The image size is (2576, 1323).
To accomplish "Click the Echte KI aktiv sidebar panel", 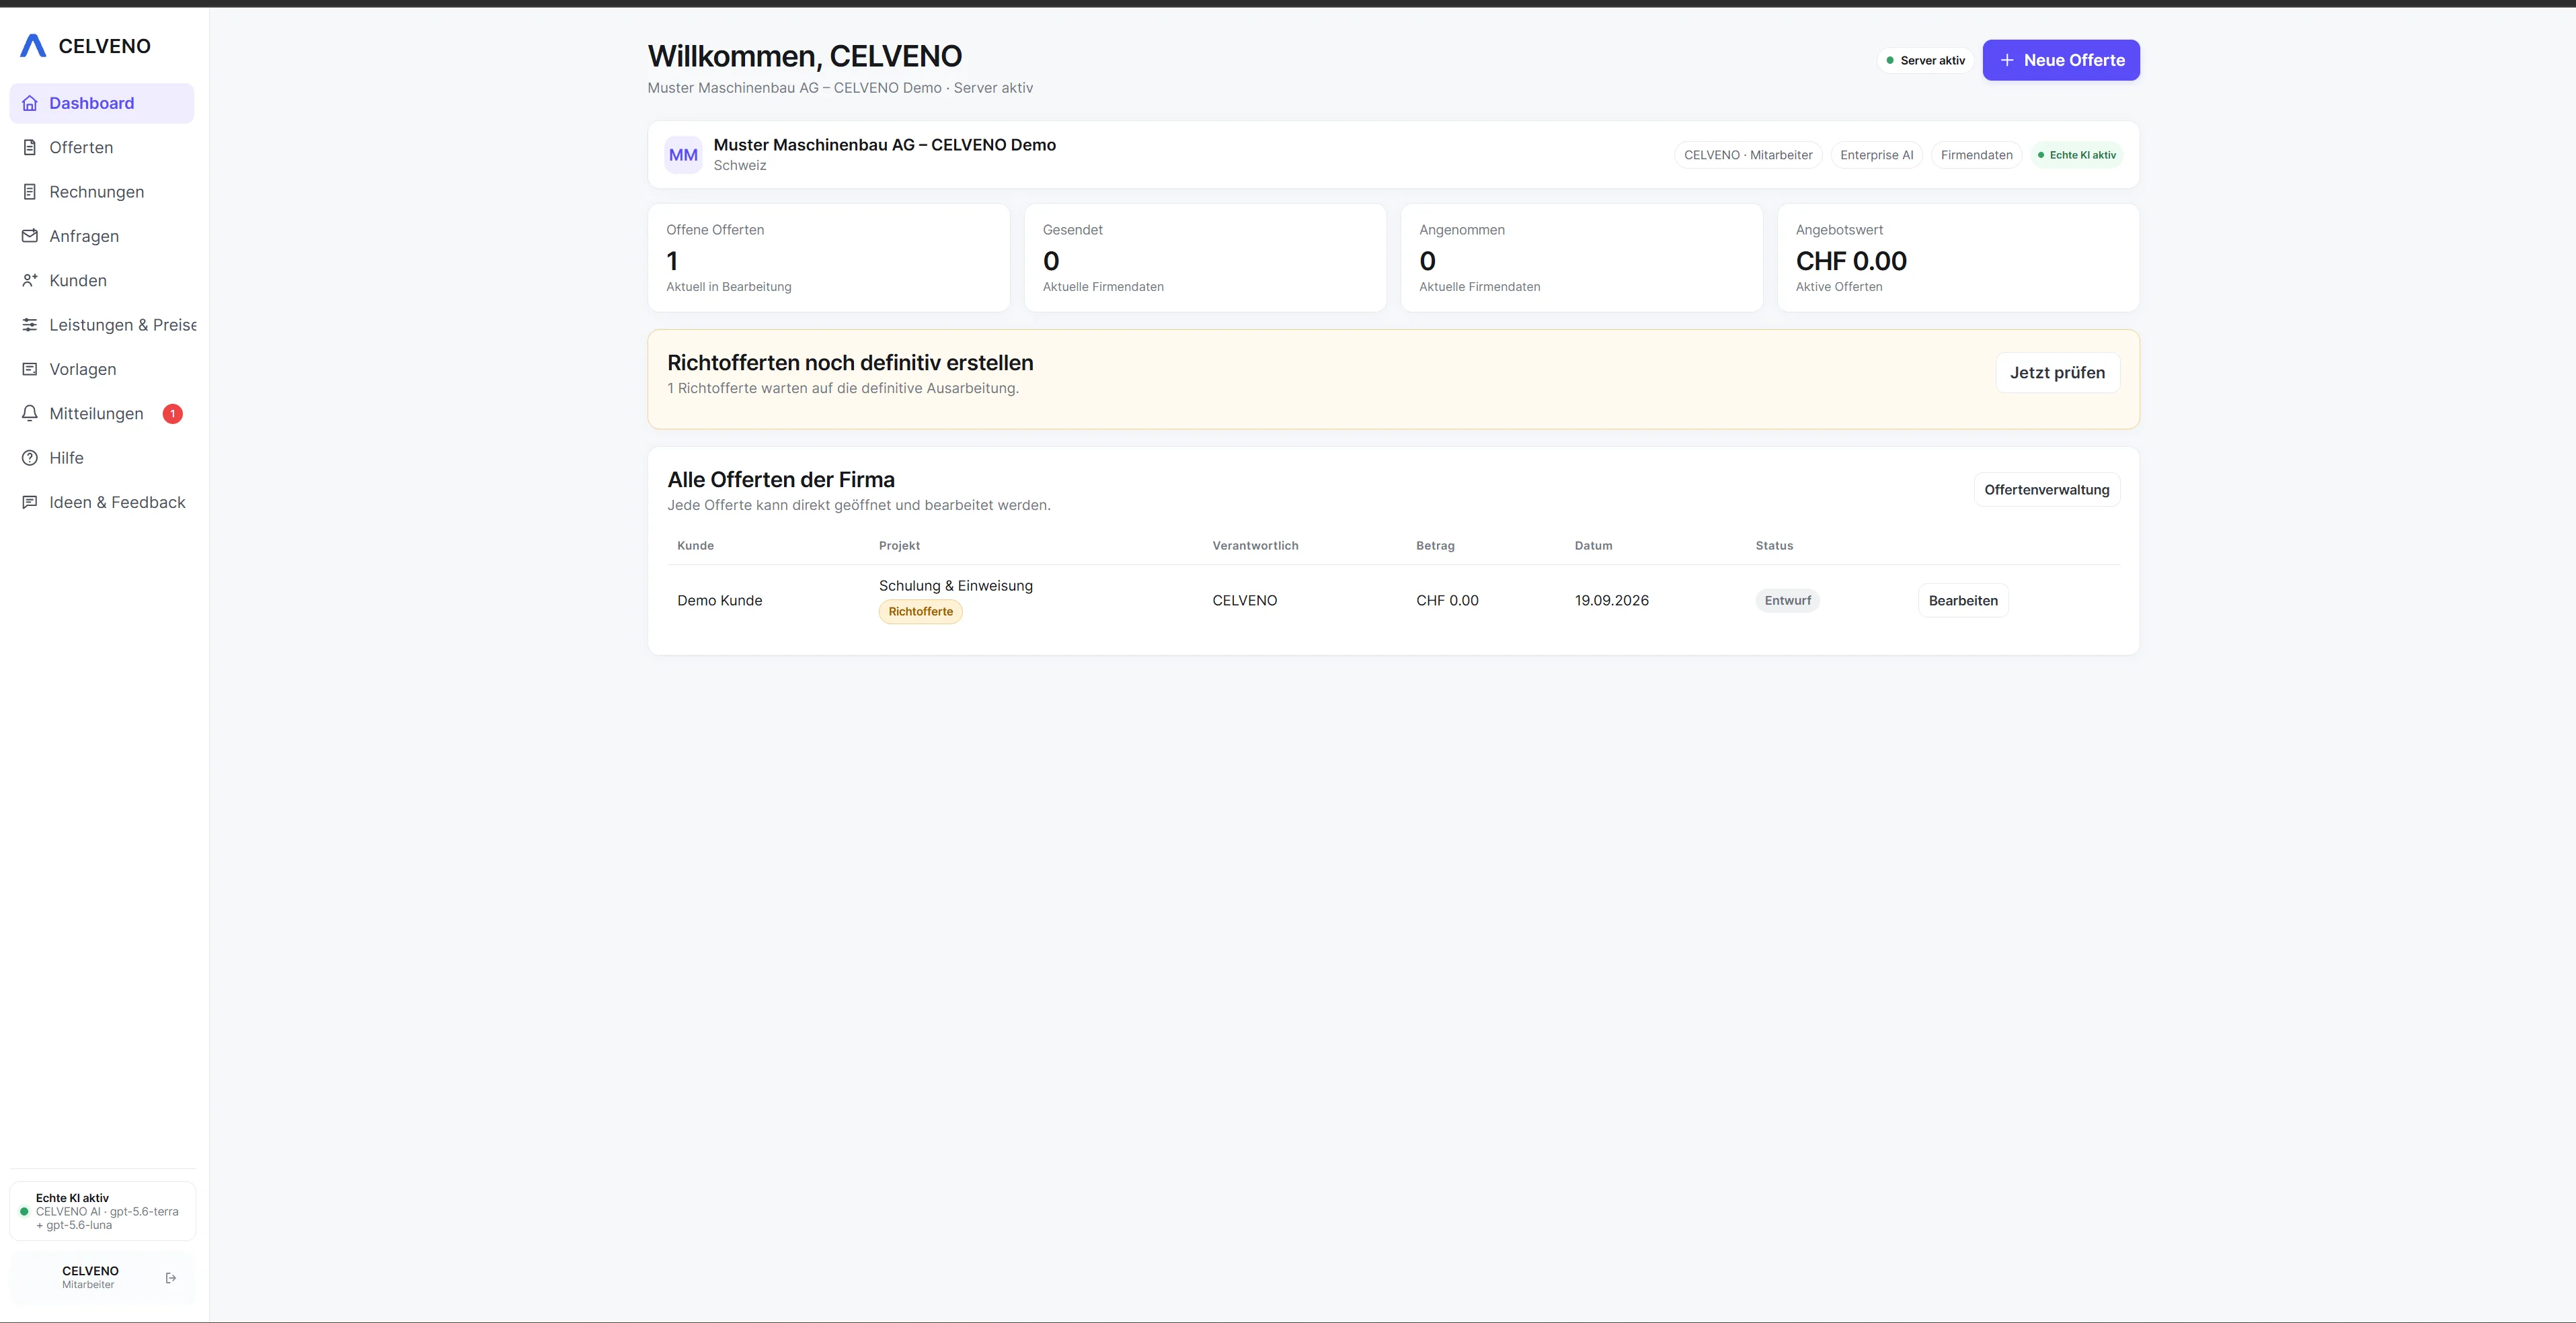I will [x=102, y=1211].
